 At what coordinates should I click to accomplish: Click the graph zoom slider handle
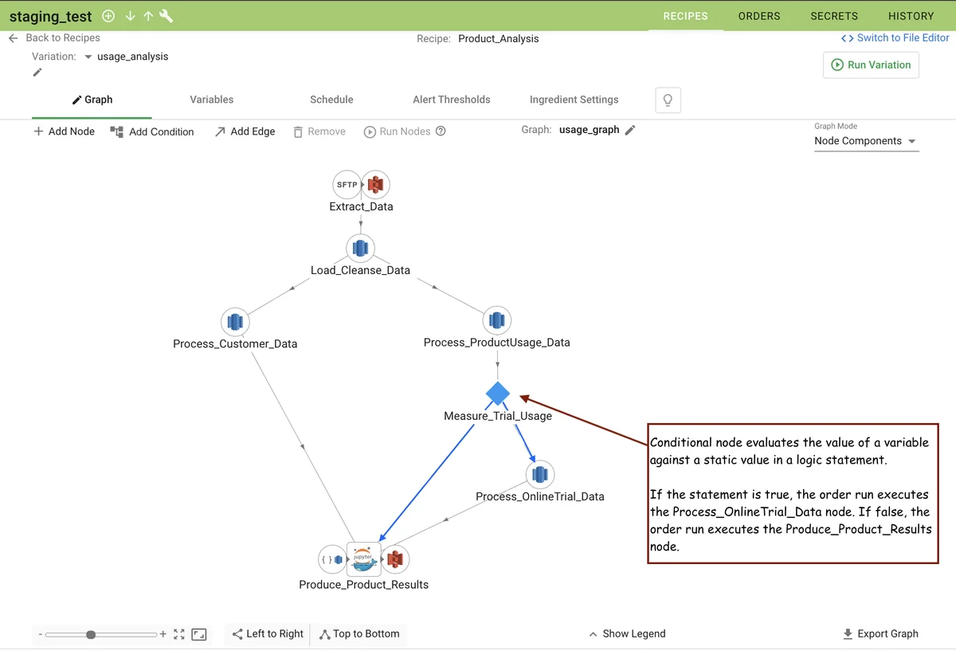(91, 634)
